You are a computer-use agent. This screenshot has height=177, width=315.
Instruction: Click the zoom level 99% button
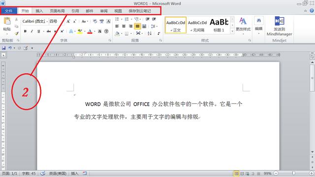267,174
